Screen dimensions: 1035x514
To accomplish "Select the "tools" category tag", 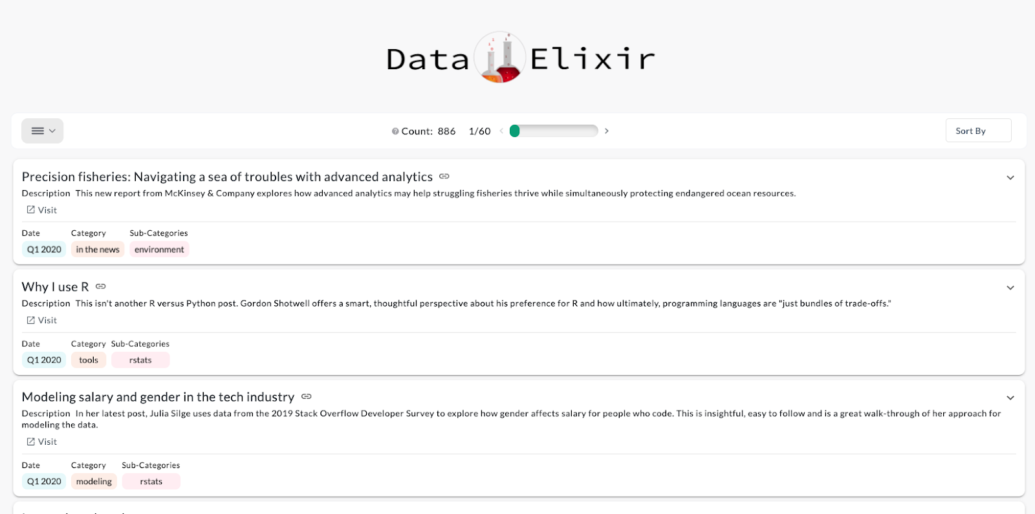I will [x=88, y=359].
